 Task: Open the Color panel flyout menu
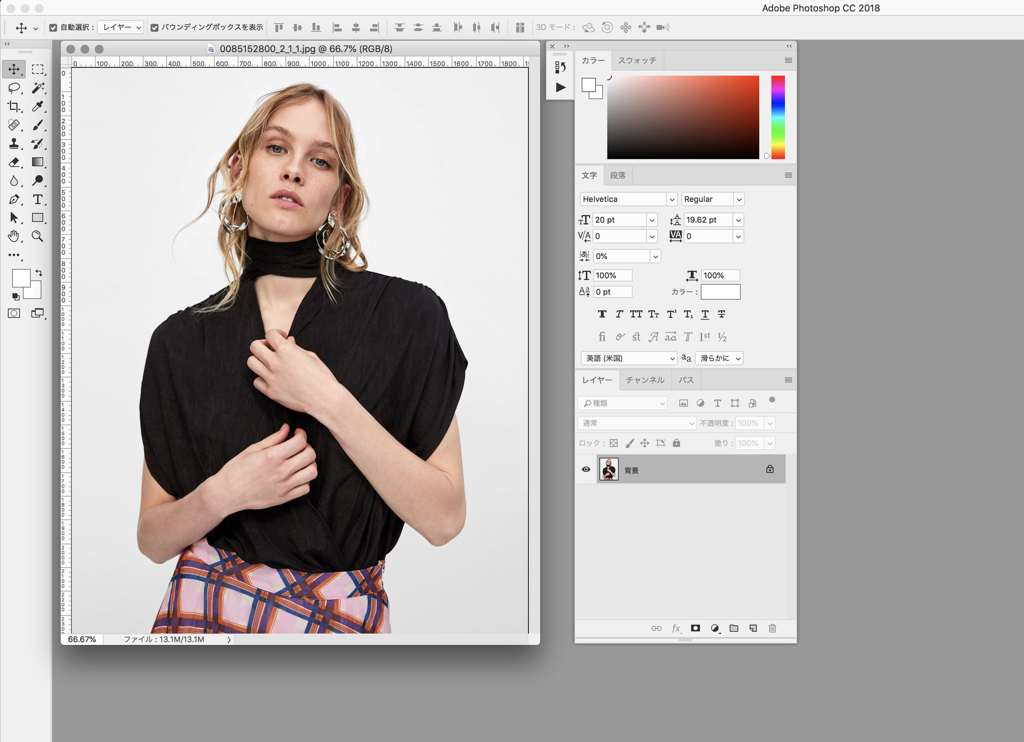pos(788,60)
